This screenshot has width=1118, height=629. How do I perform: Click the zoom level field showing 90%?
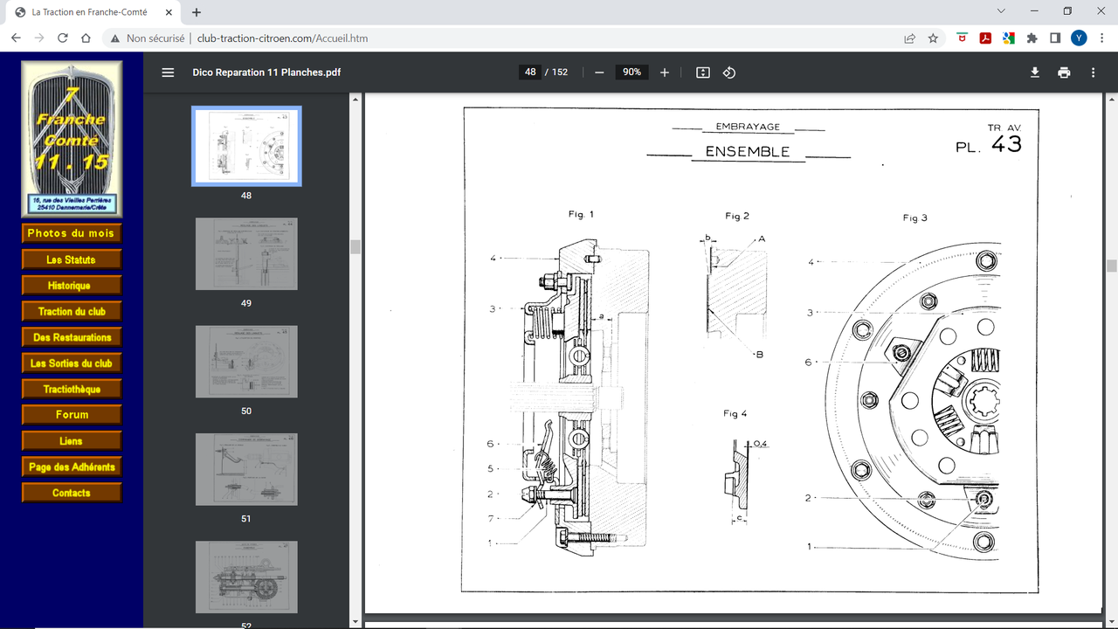631,73
